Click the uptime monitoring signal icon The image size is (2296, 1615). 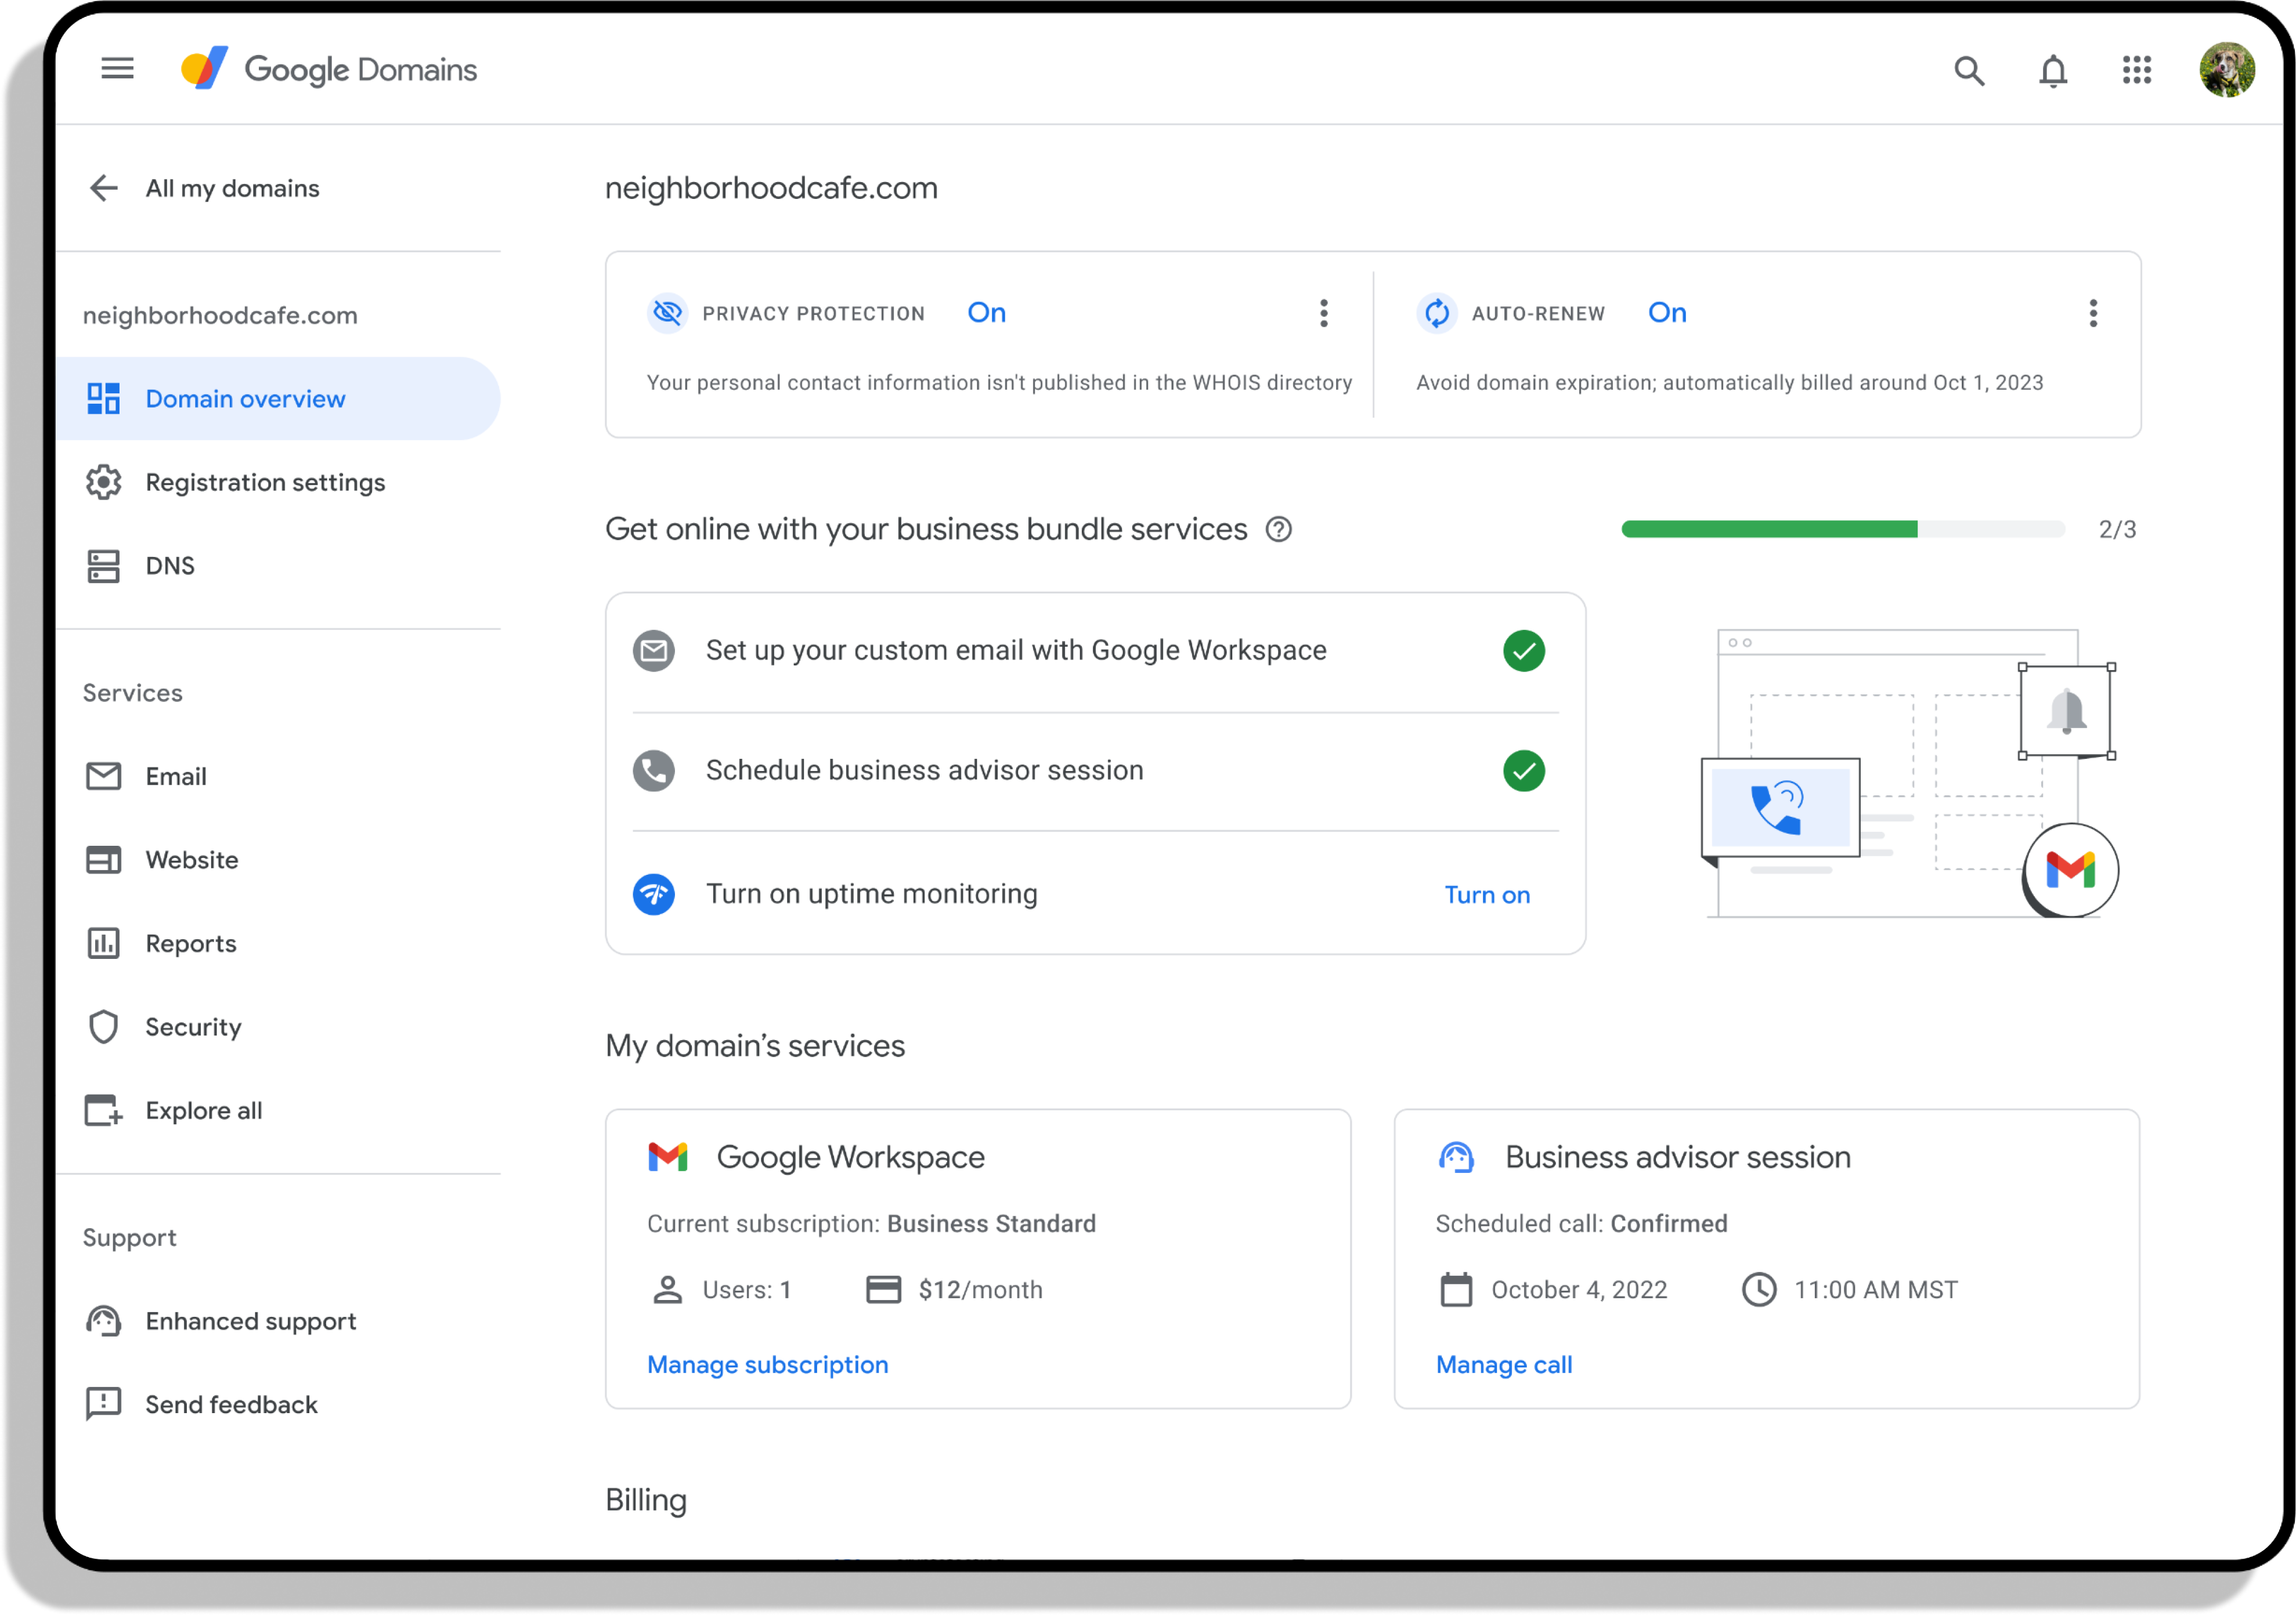654,893
